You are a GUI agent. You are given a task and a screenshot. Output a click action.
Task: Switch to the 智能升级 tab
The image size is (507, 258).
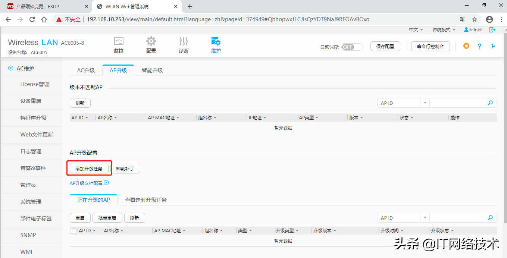tap(152, 70)
